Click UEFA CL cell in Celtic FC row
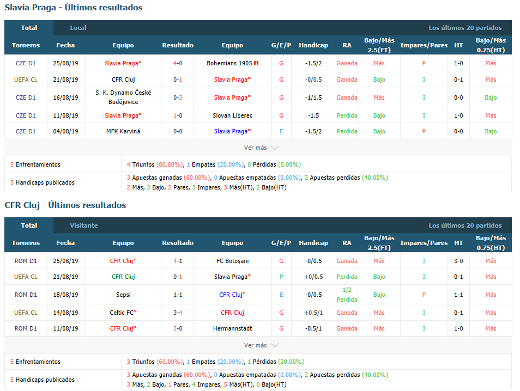 pos(26,313)
